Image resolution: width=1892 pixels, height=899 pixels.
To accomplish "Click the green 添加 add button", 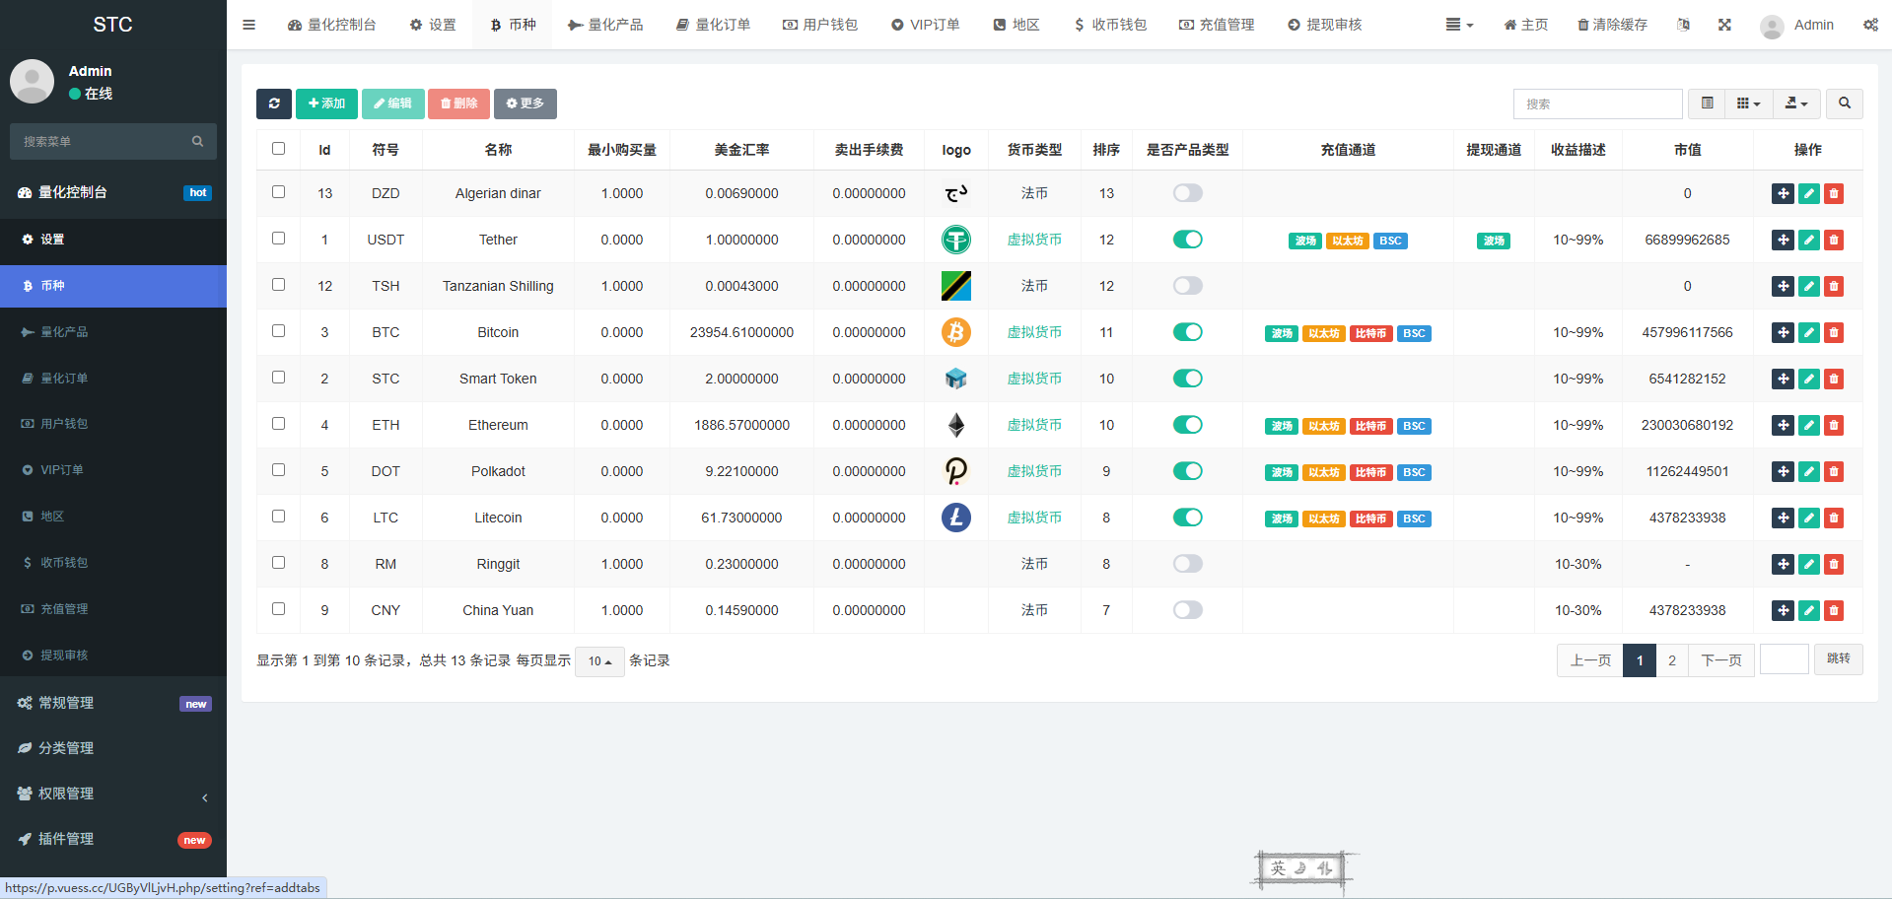I will [326, 104].
